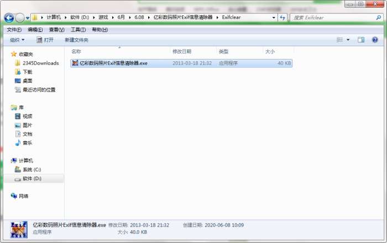Select 计算机 in navigation pane
387x243 pixels.
click(26, 160)
